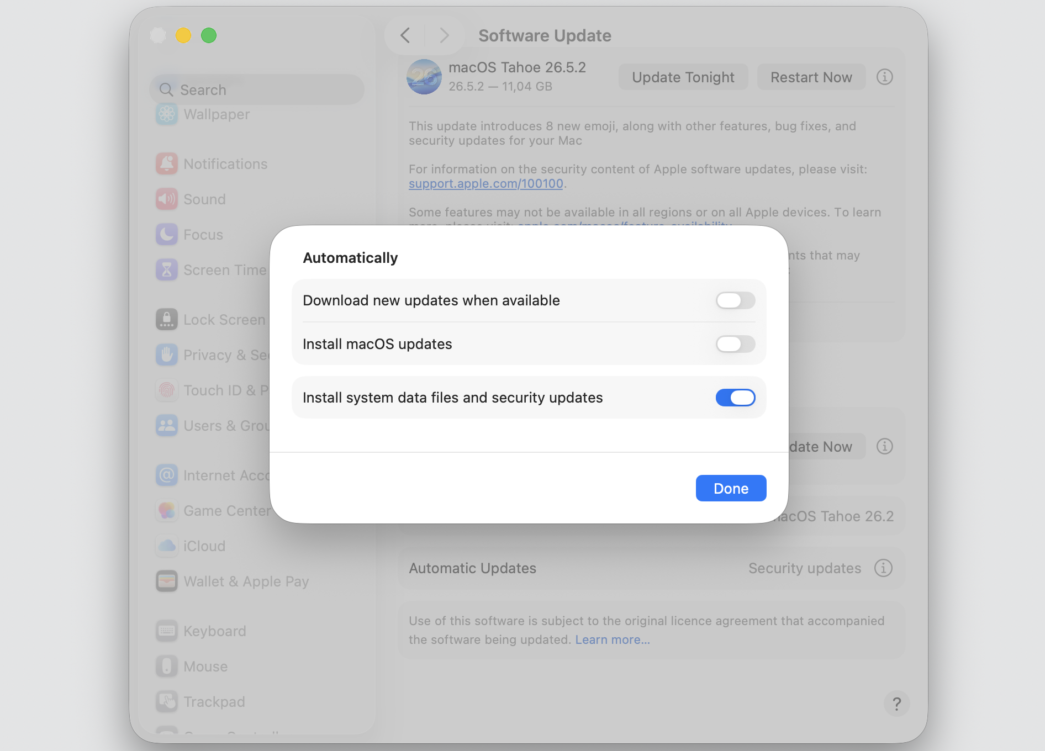Select Sound label in sidebar
This screenshot has width=1045, height=751.
click(x=204, y=199)
